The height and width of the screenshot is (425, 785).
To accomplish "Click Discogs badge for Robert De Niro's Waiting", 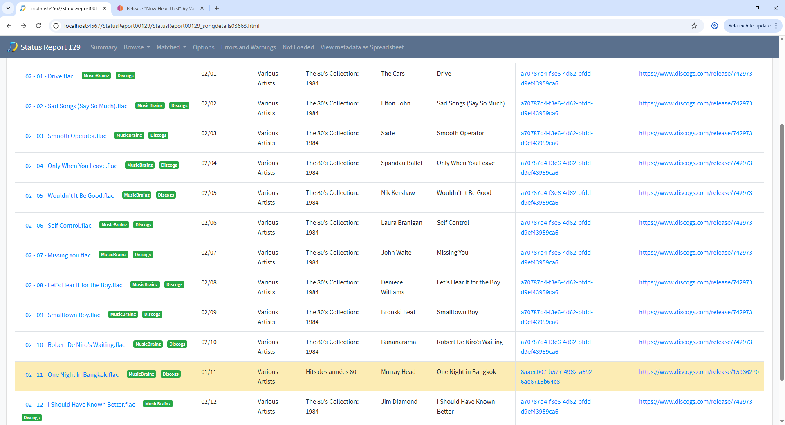I will click(177, 344).
